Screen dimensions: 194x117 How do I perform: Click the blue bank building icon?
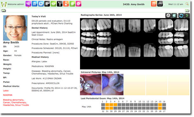point(35,4)
